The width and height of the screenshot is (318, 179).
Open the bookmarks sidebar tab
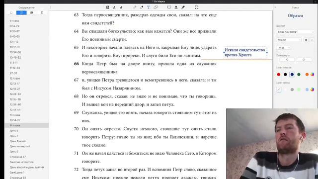tap(11, 12)
